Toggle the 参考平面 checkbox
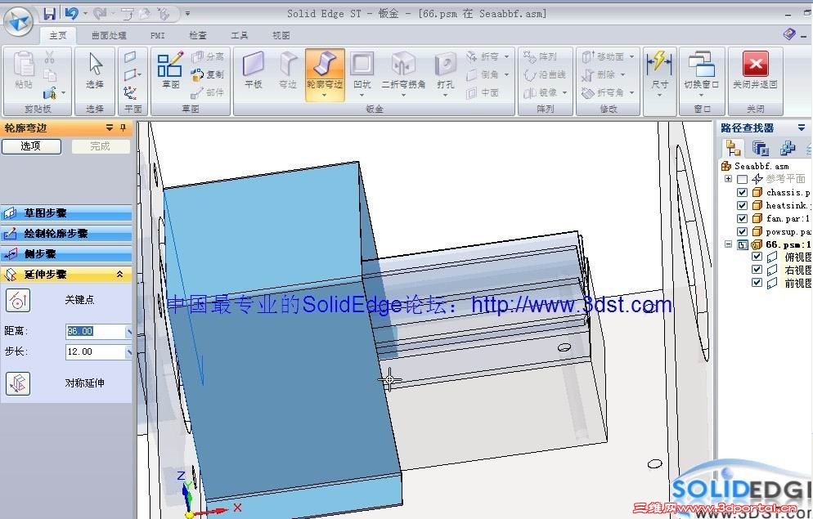Viewport: 813px width, 519px height. point(742,179)
